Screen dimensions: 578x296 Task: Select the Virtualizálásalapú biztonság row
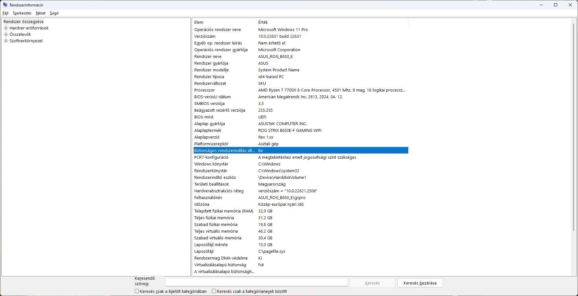(301, 265)
